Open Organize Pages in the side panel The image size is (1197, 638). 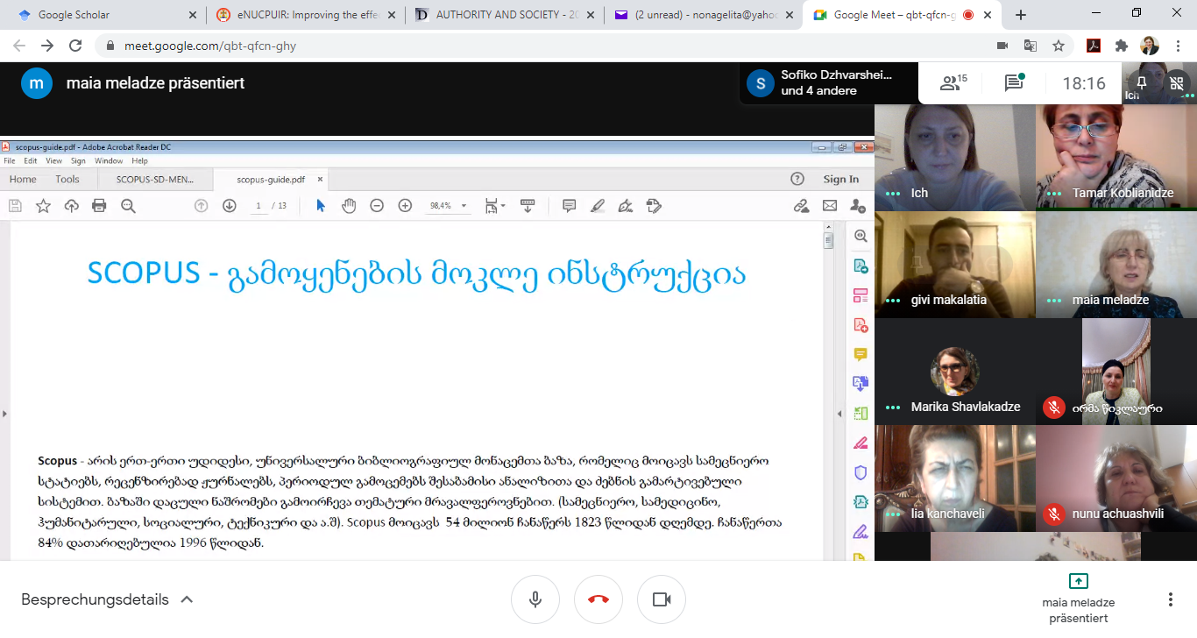(x=861, y=295)
